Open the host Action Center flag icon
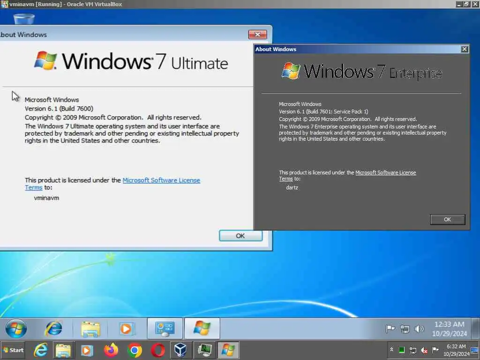480x360 pixels. tap(435, 350)
